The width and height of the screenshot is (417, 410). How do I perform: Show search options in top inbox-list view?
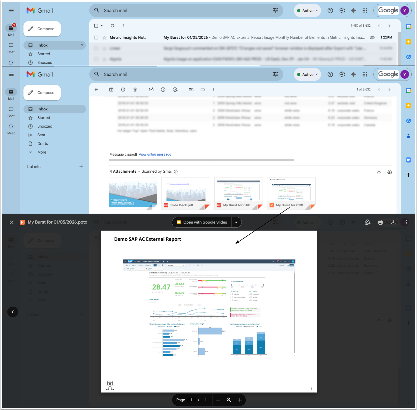276,11
